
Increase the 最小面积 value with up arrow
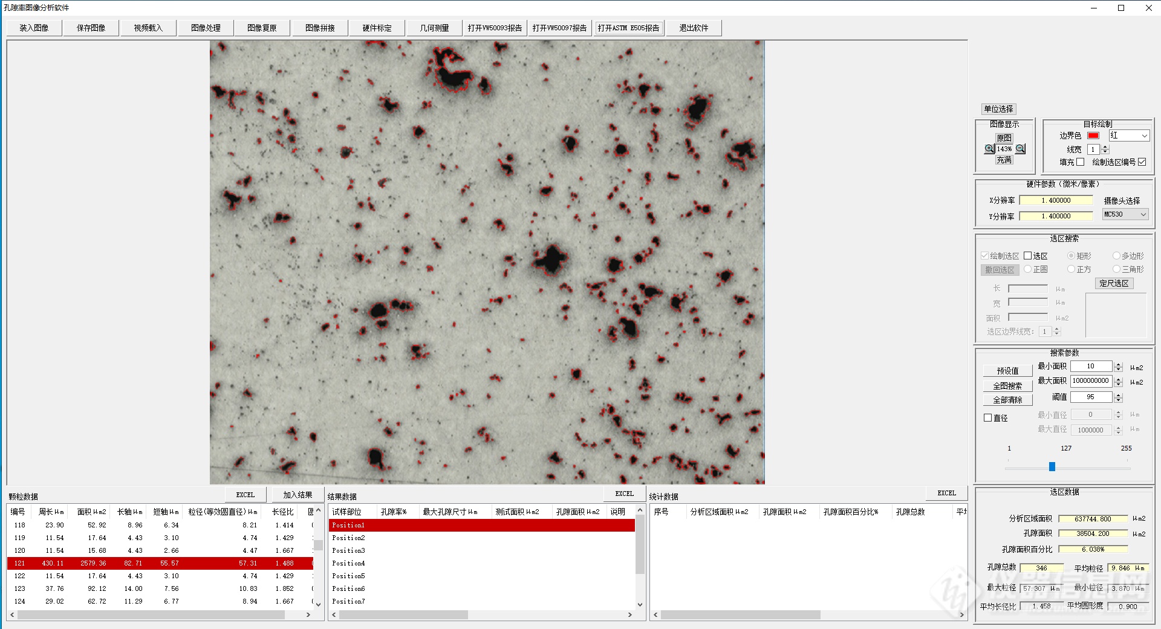(x=1118, y=364)
